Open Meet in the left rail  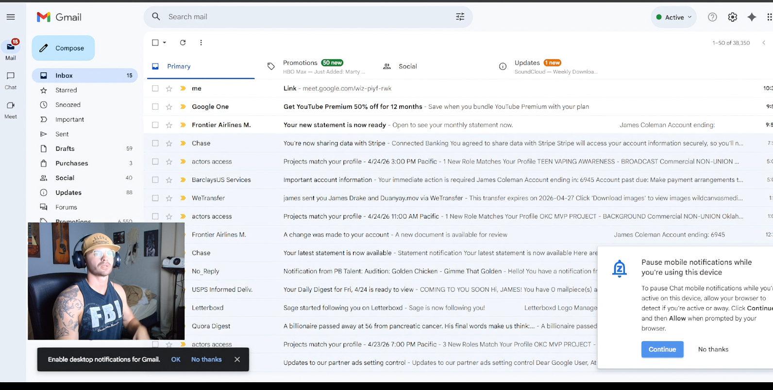11,110
